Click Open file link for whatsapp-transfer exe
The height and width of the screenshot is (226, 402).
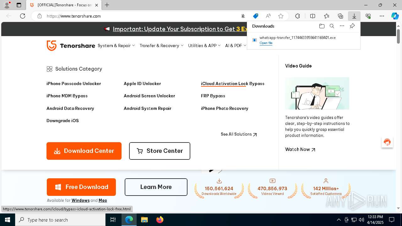266,43
